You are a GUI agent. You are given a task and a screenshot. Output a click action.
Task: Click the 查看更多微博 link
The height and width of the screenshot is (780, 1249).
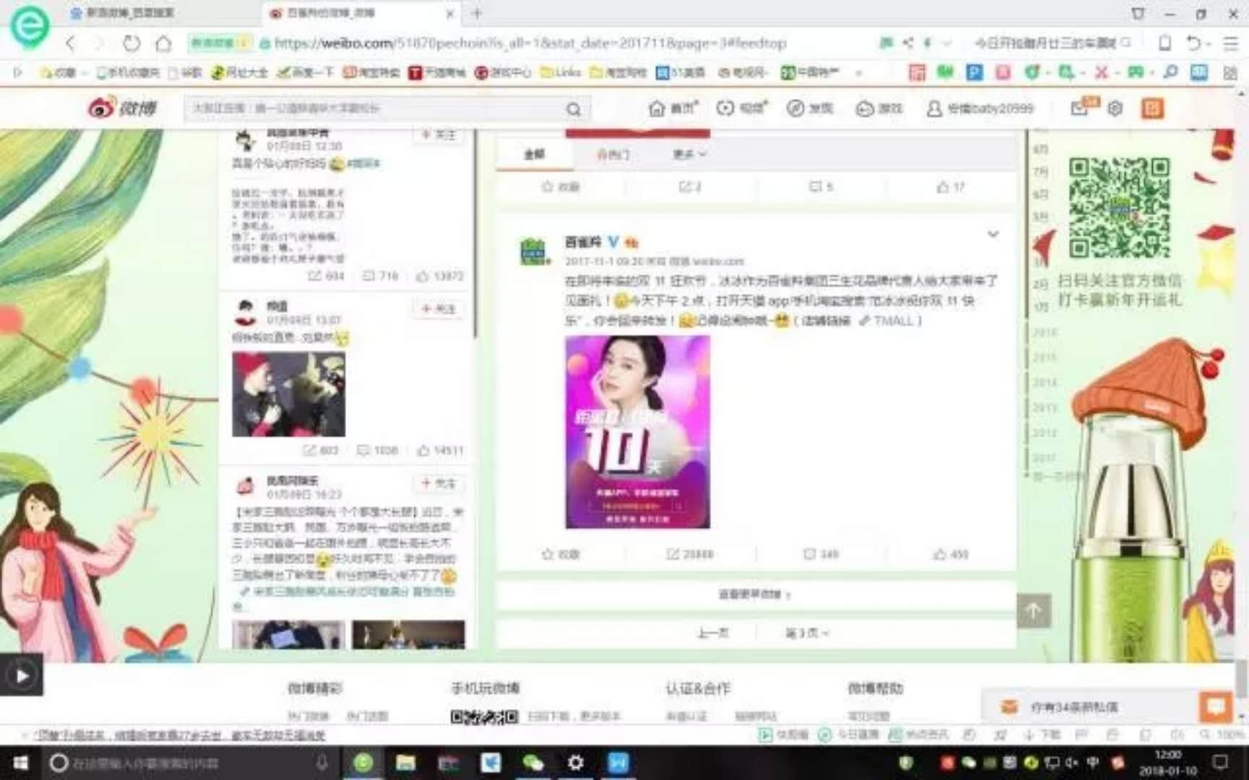coord(755,594)
